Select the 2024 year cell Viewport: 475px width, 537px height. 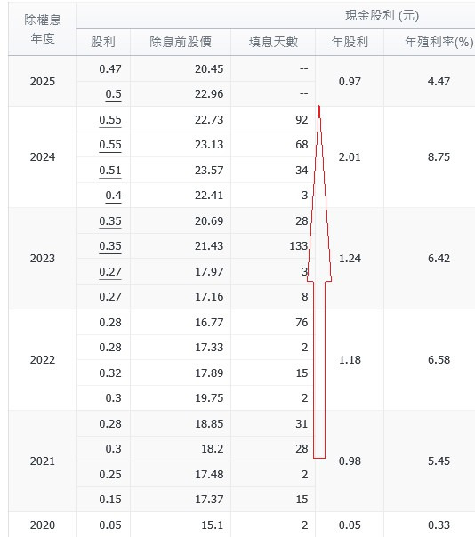[x=43, y=157]
